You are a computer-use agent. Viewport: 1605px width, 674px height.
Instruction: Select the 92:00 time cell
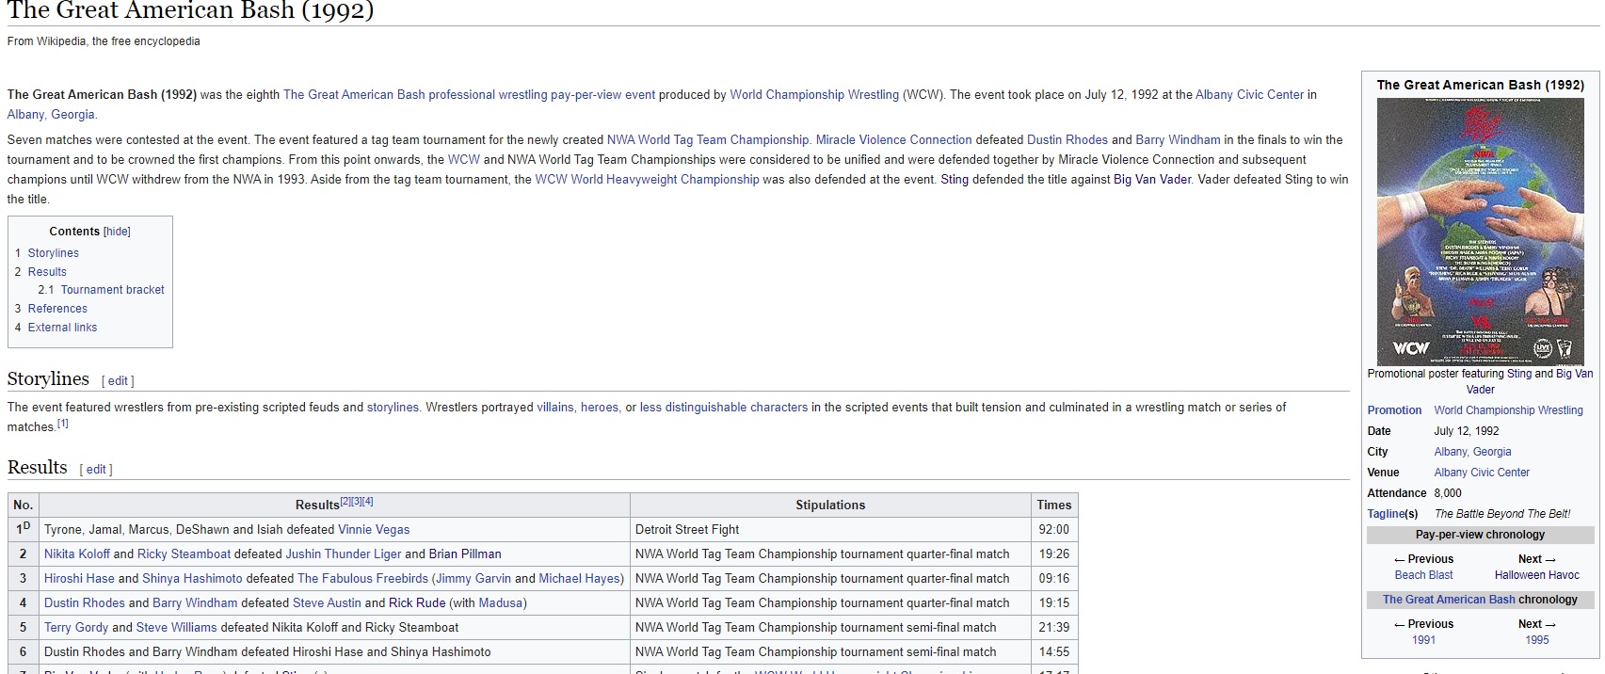[1054, 530]
